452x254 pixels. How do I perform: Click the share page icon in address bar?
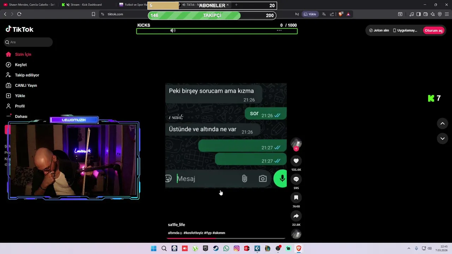pyautogui.click(x=332, y=14)
